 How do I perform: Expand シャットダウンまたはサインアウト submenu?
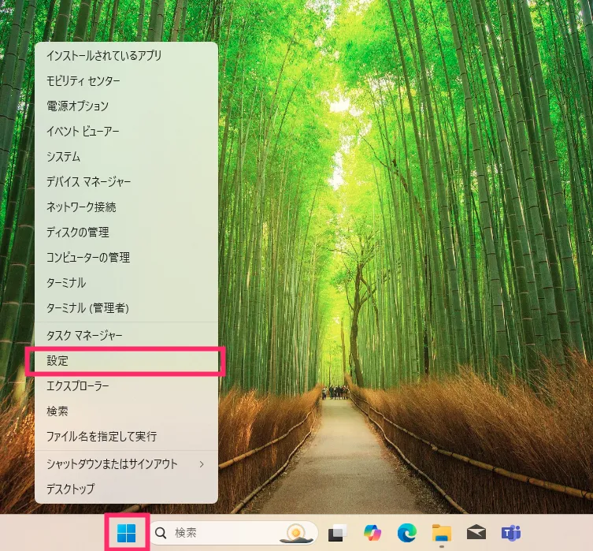point(126,464)
